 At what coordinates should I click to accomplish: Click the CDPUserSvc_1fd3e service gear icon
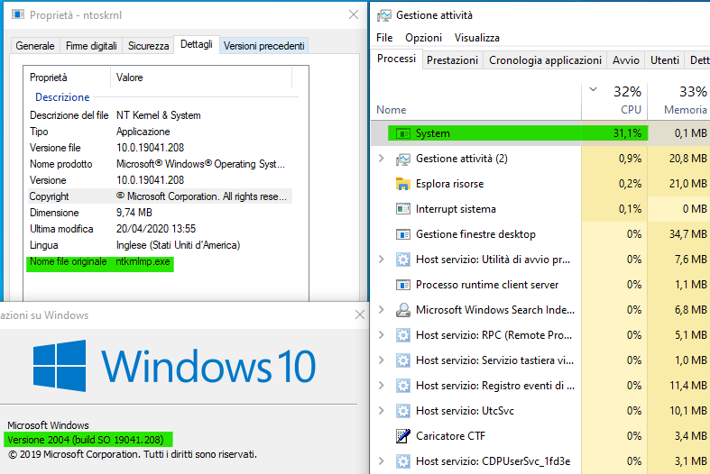[x=403, y=461]
